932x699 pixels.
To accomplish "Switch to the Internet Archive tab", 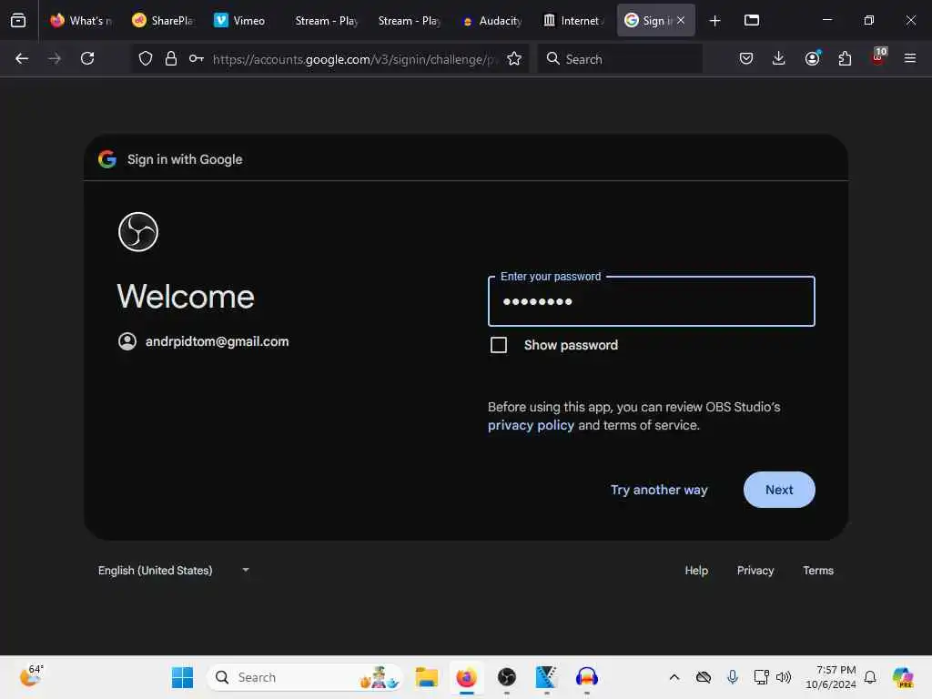I will [573, 20].
